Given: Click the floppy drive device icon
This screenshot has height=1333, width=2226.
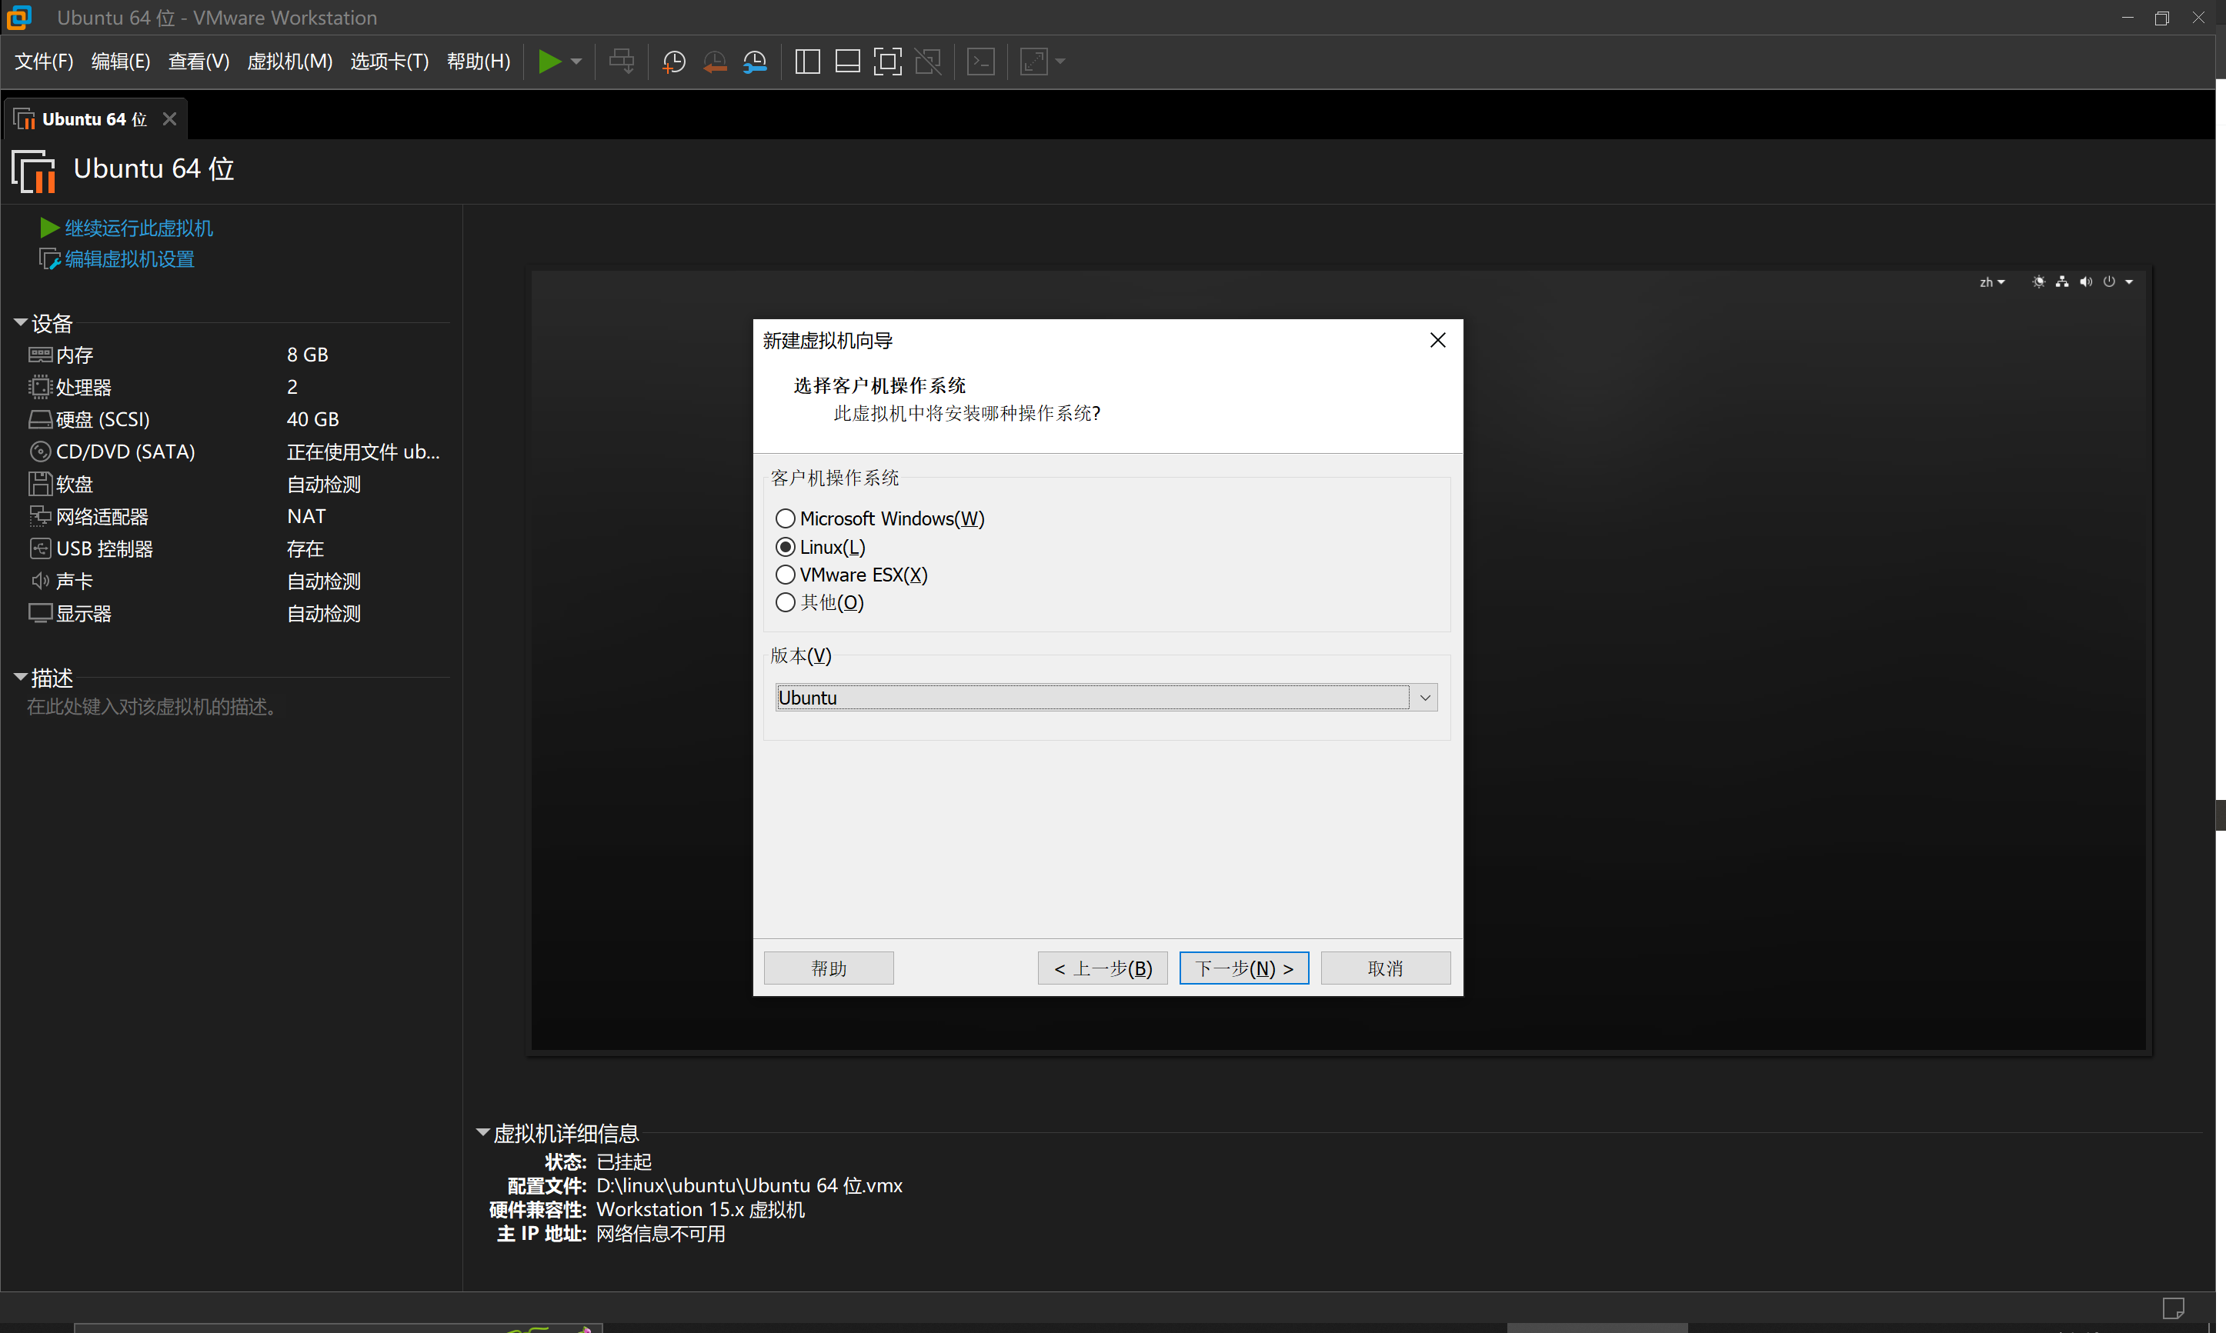Looking at the screenshot, I should 41,484.
